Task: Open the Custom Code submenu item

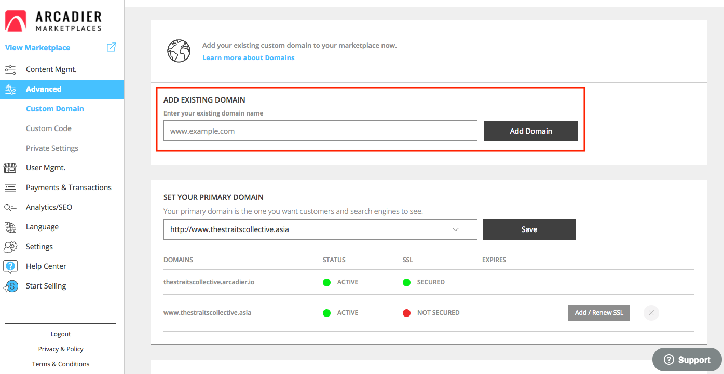Action: pyautogui.click(x=49, y=128)
